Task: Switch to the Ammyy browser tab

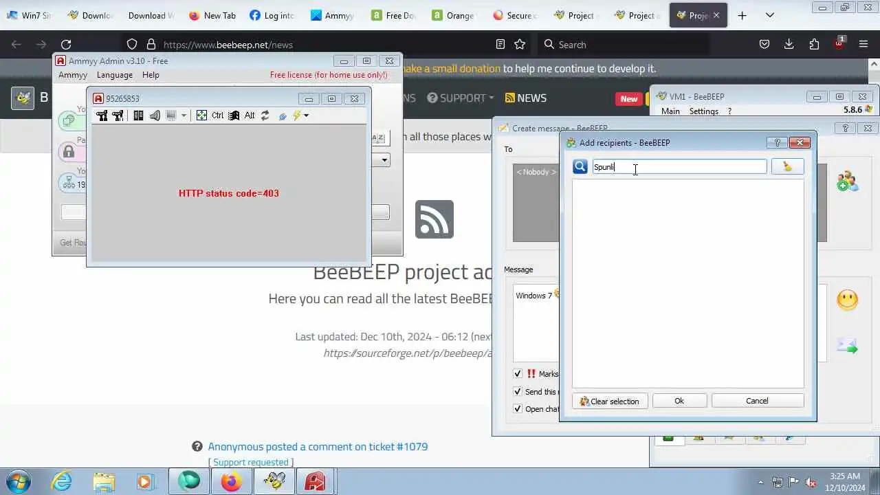Action: pos(332,15)
